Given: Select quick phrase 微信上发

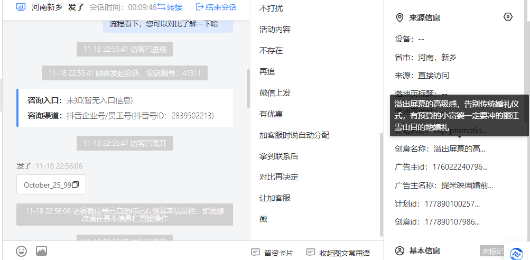Looking at the screenshot, I should click(x=275, y=92).
